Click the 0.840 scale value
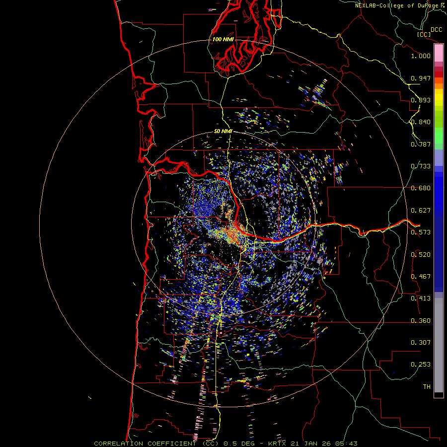Screen dimensions: 447x447 click(x=421, y=122)
